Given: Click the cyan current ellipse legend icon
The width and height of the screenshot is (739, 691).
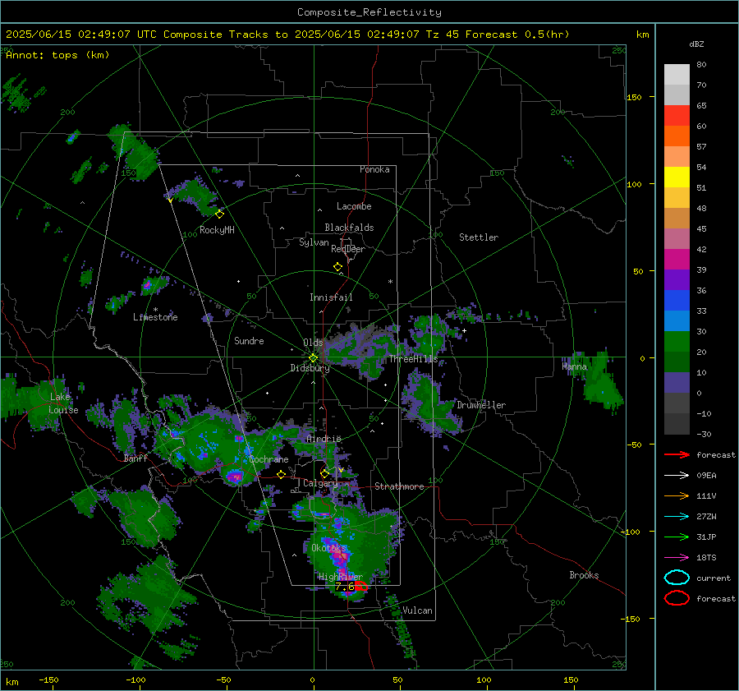Looking at the screenshot, I should 677,578.
